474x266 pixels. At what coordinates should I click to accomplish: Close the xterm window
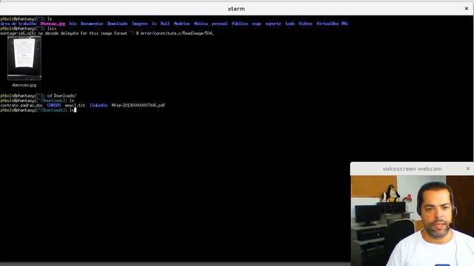click(x=467, y=9)
